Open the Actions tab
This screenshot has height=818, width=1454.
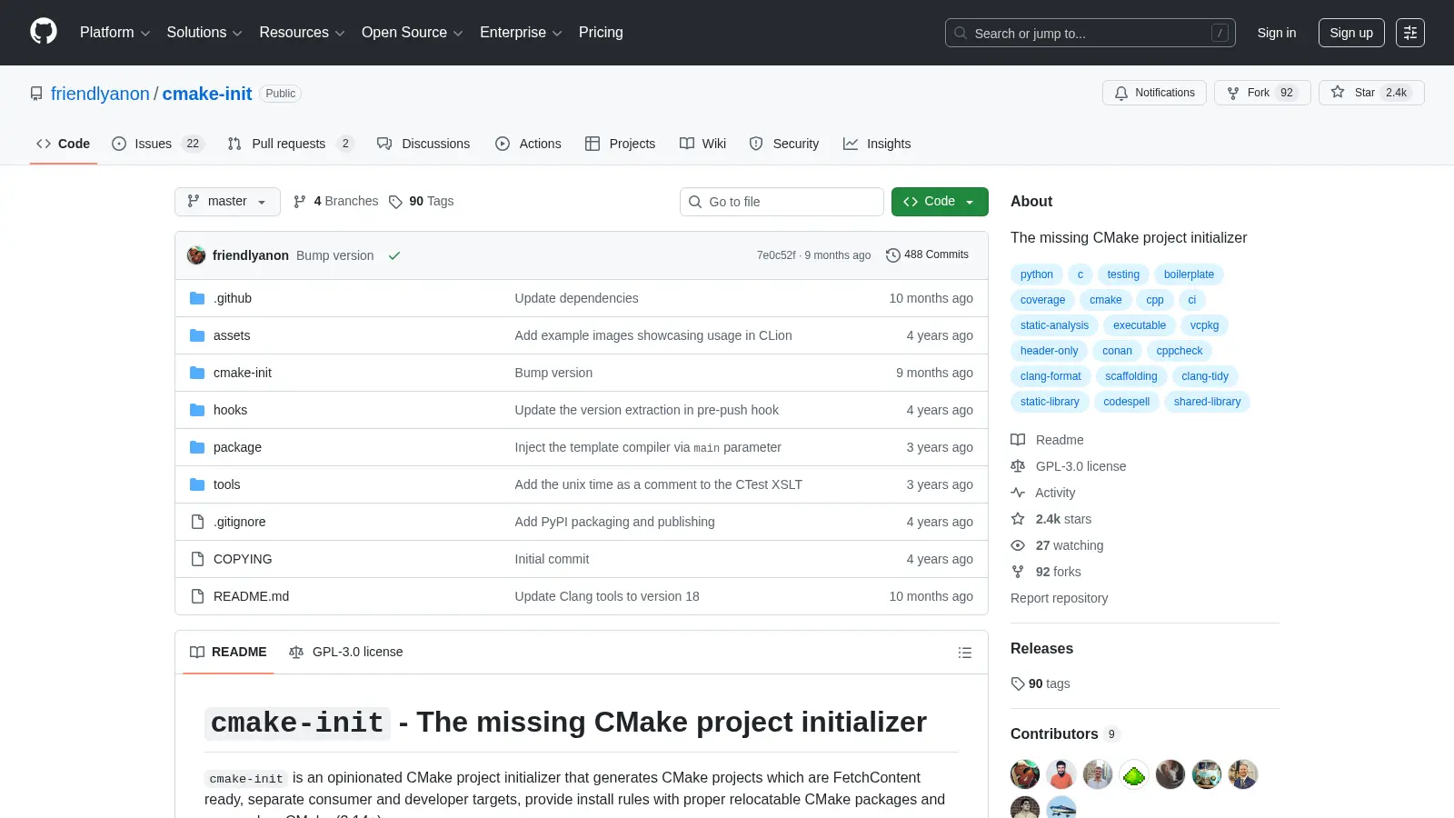point(528,144)
